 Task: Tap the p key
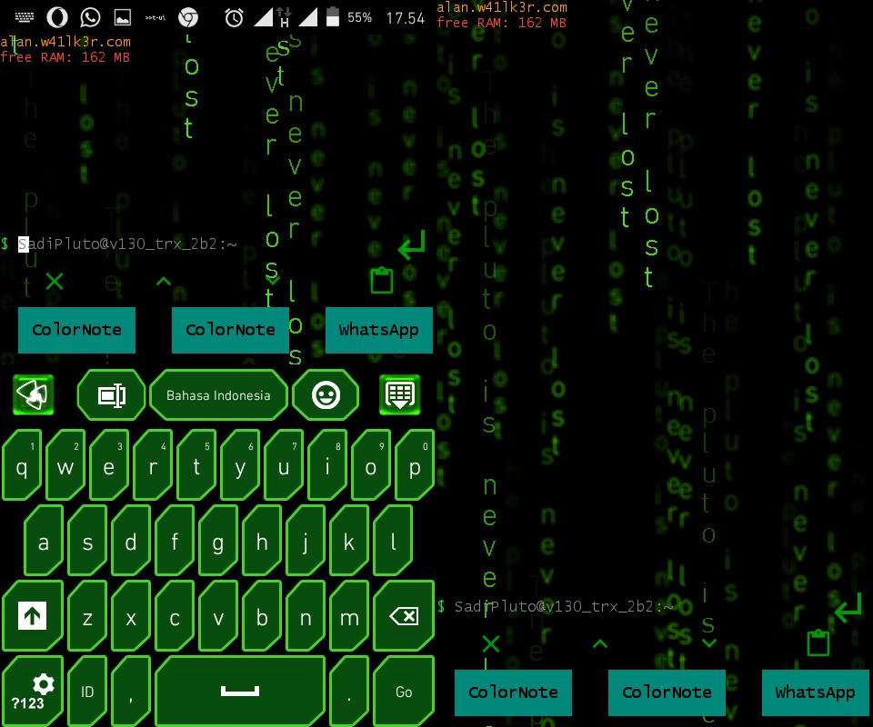(x=415, y=465)
